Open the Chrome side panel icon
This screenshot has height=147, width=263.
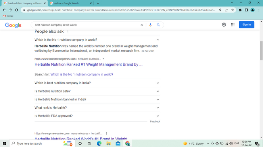click(246, 10)
